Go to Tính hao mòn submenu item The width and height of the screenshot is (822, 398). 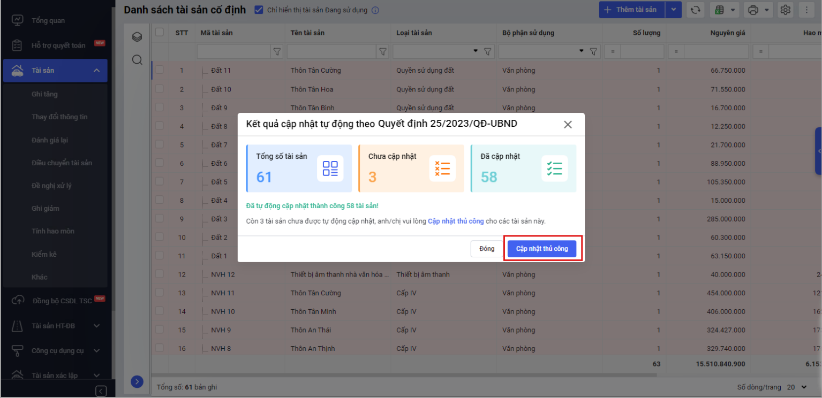tap(52, 231)
